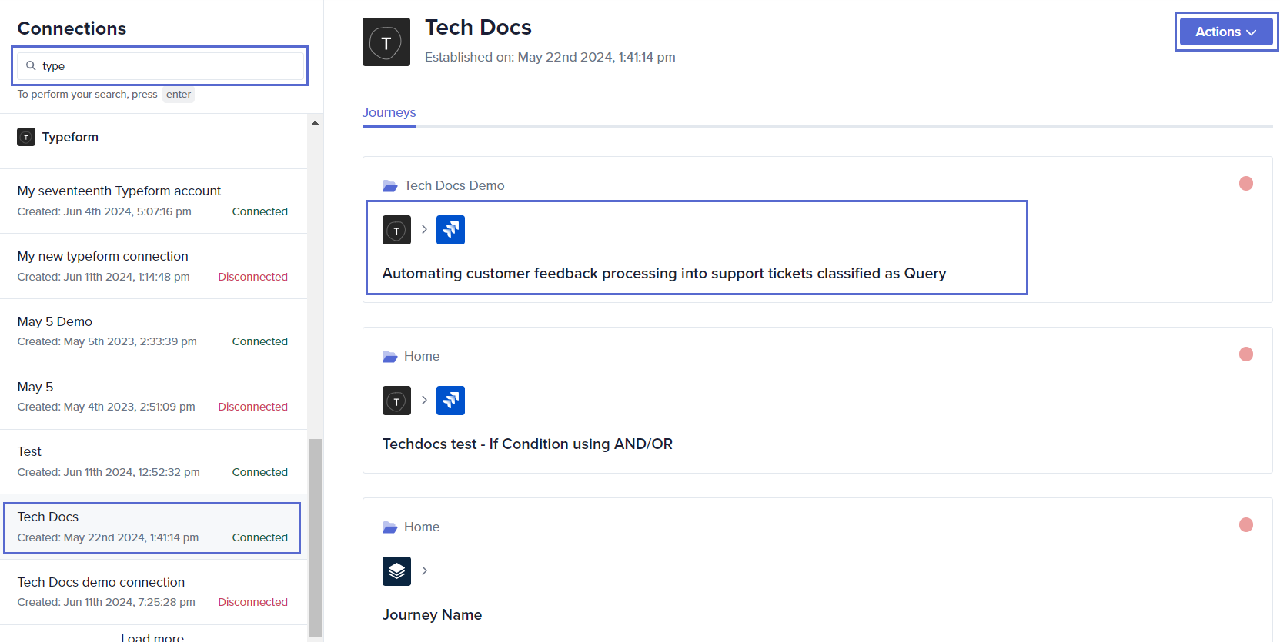Screen dimensions: 1280x642
Task: Click the Typeform app icon in sidebar
Action: pos(26,137)
